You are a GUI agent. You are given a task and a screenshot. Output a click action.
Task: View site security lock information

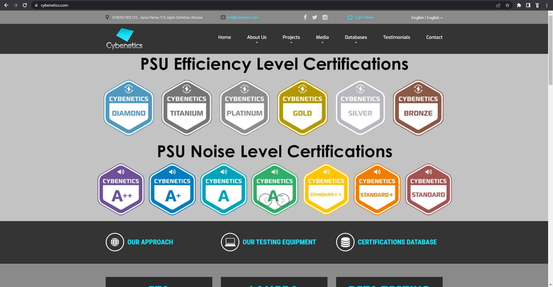pyautogui.click(x=36, y=5)
